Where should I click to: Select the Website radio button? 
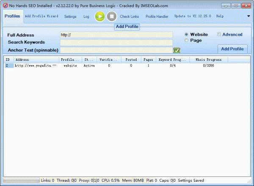186,34
